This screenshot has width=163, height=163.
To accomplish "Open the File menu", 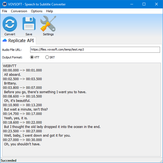I will click(x=5, y=11).
